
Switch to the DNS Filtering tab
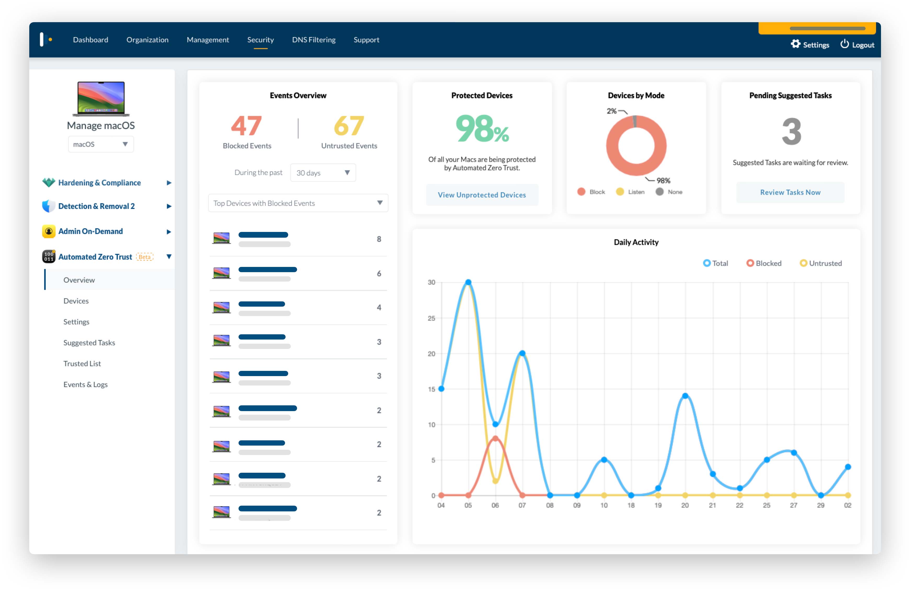pyautogui.click(x=314, y=39)
